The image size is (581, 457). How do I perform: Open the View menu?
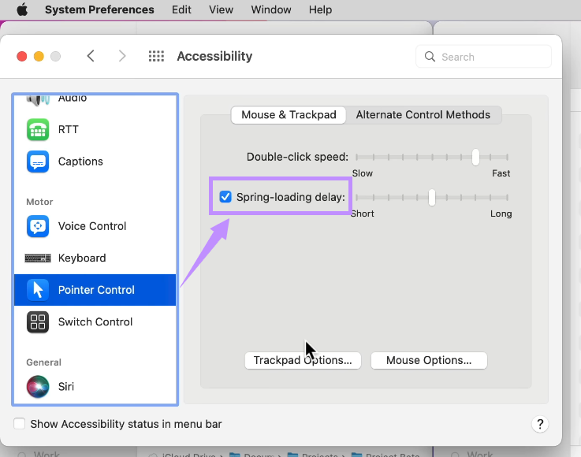coord(221,9)
